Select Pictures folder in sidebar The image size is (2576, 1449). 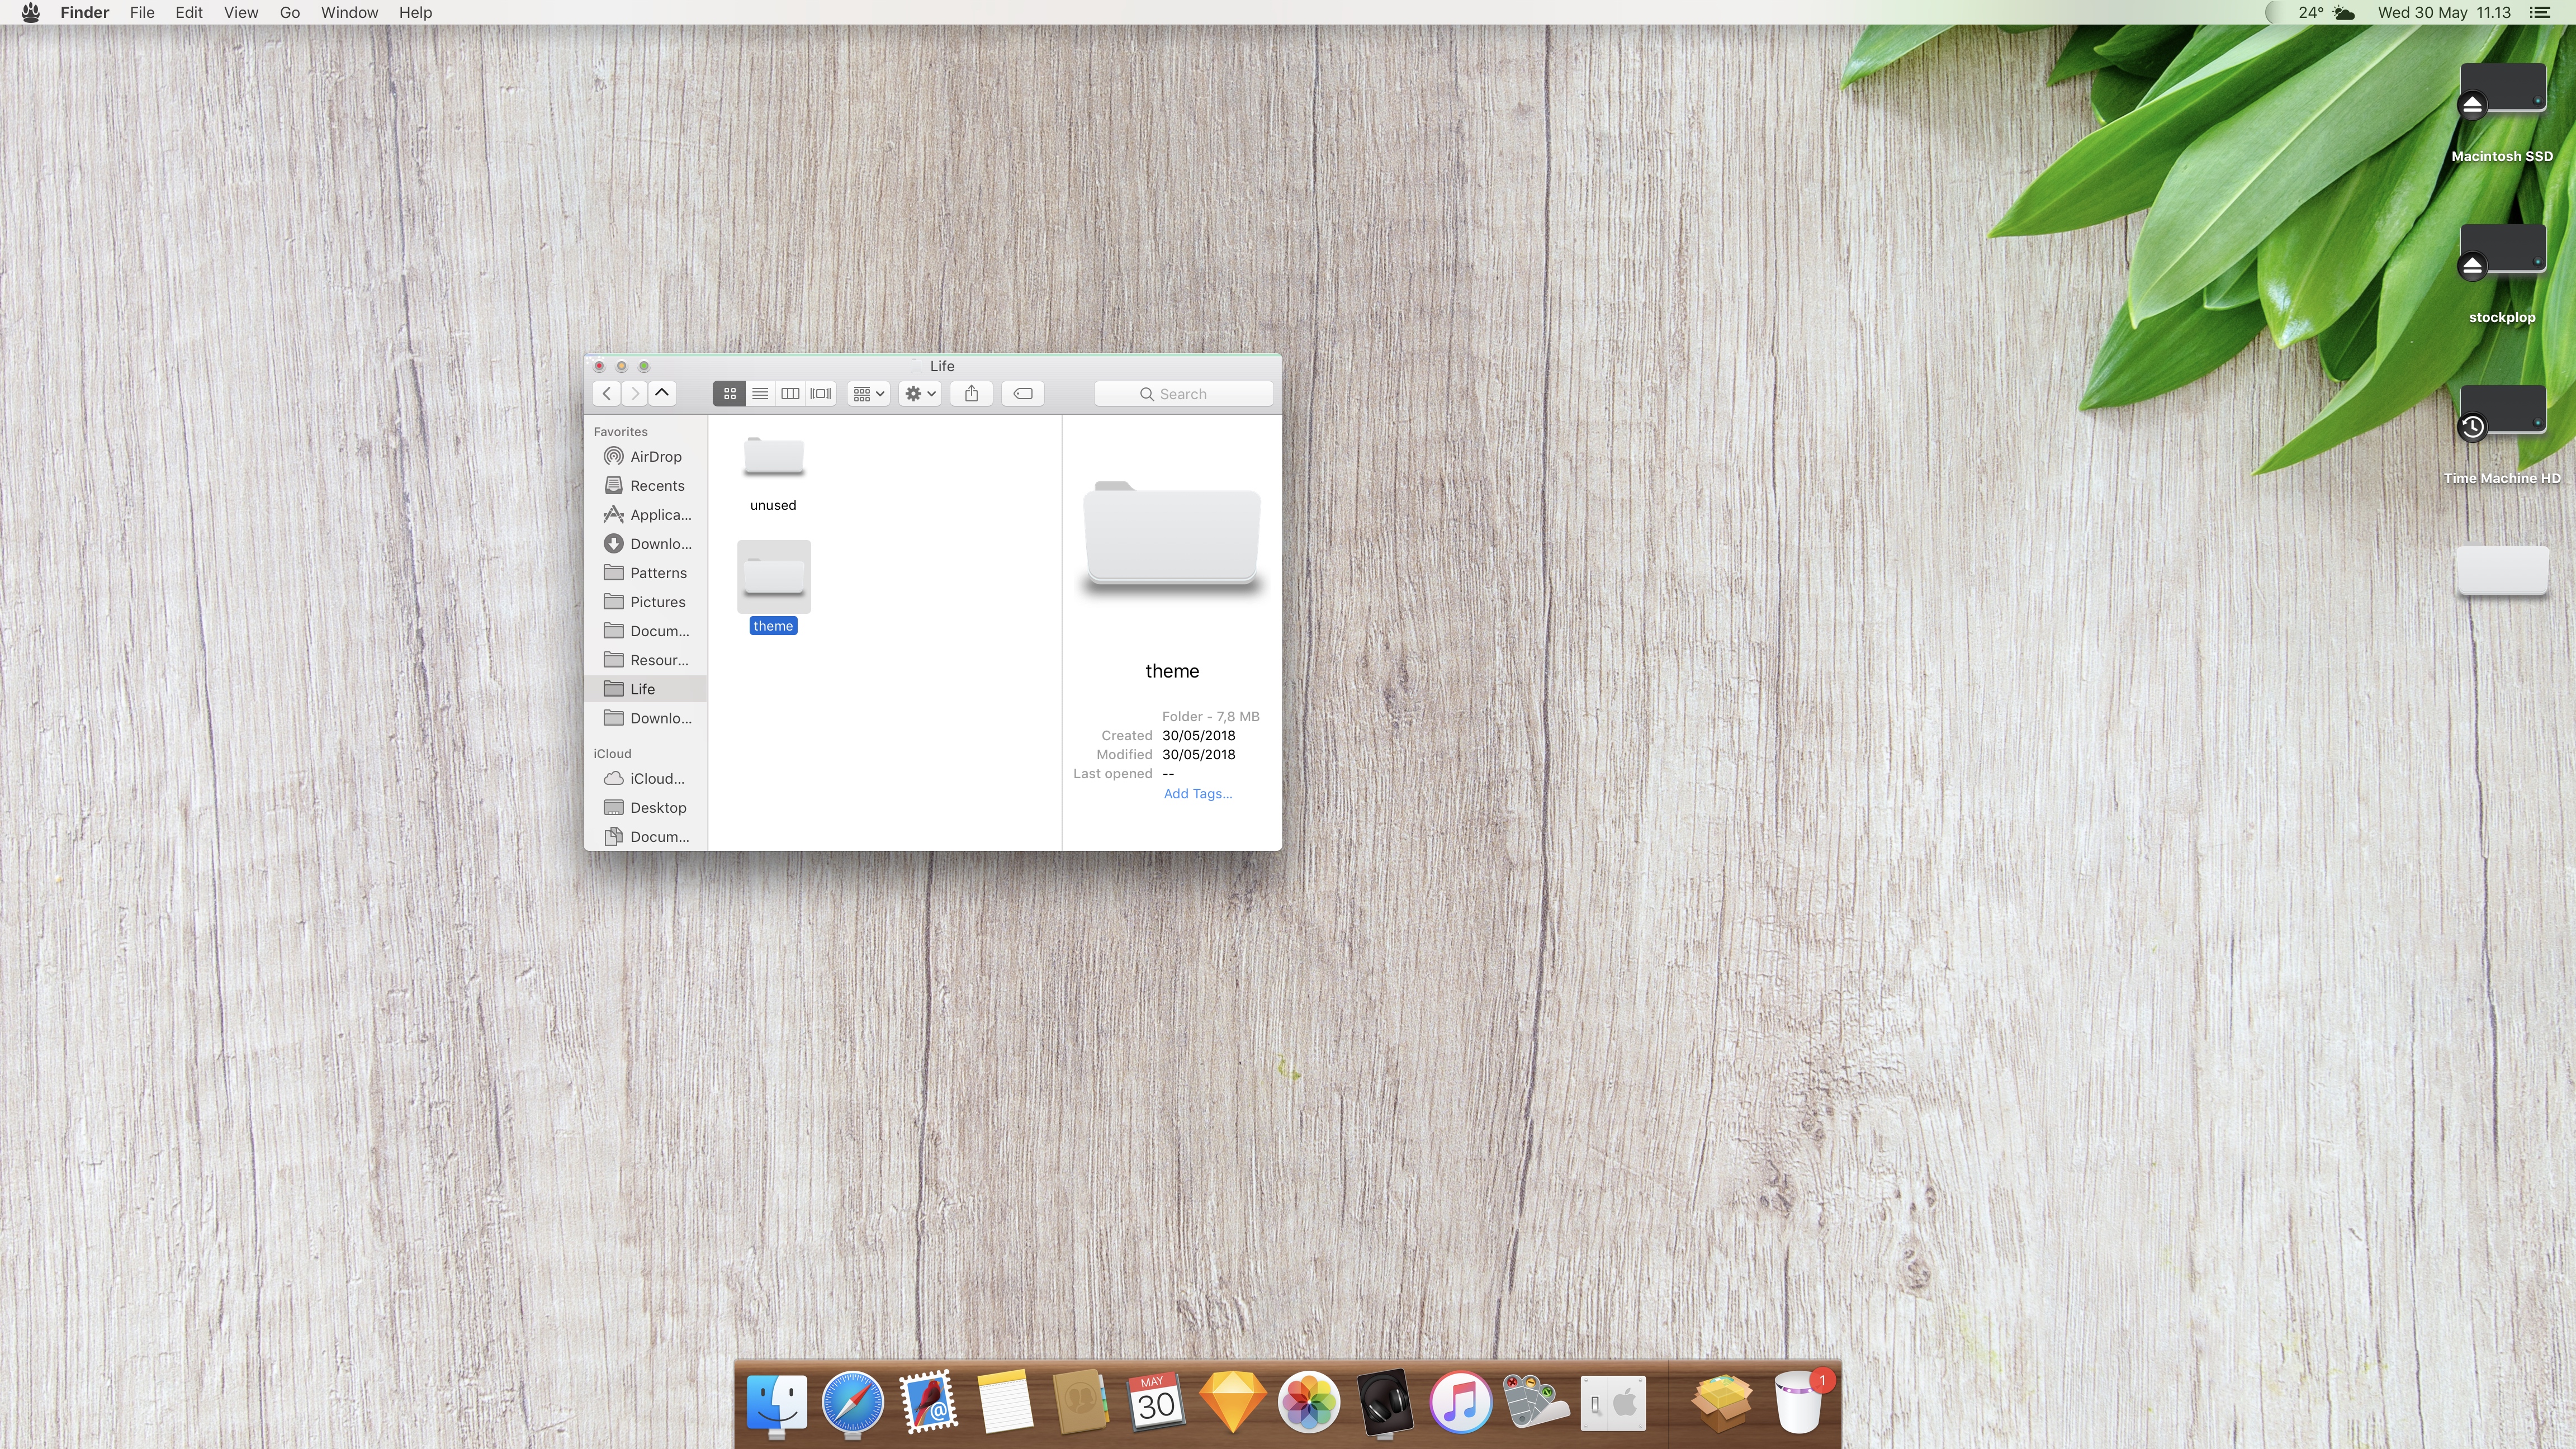645,602
